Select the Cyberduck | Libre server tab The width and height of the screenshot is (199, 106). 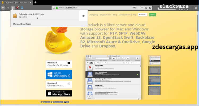(16, 2)
